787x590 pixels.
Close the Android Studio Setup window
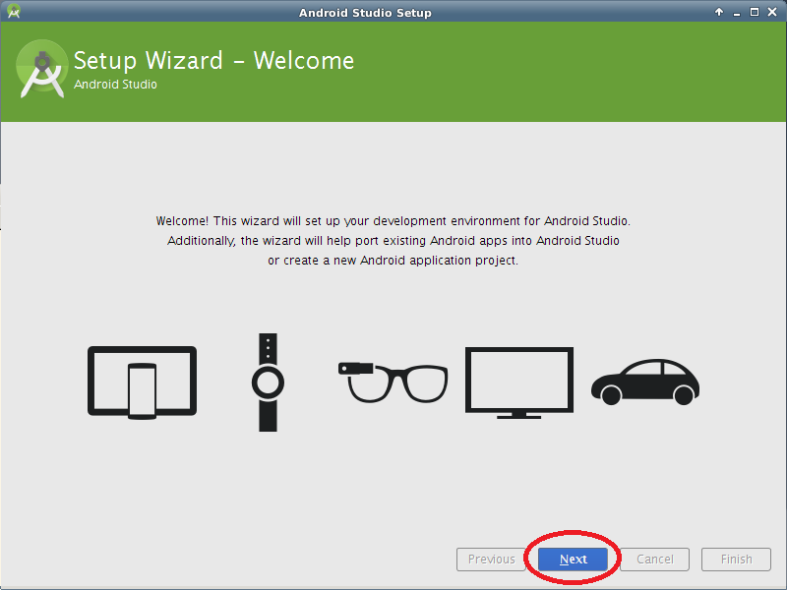tap(772, 12)
